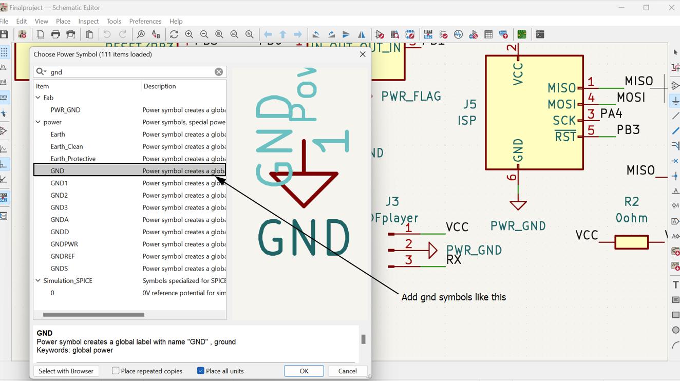Select the GND power symbol row
Screen dimensions: 680x381
pos(129,170)
